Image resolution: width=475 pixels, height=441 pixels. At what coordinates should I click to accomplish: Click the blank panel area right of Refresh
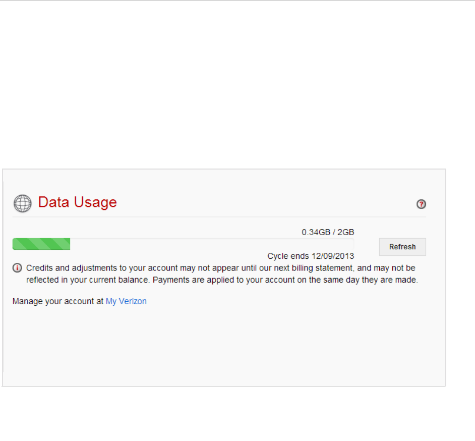point(436,247)
